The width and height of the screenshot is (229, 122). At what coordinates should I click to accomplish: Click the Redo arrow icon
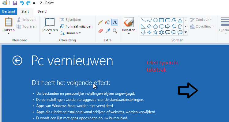point(28,3)
